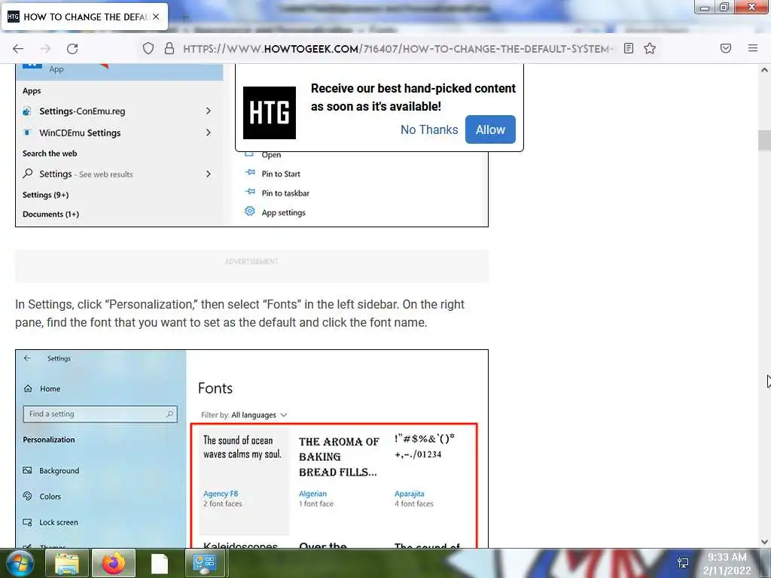
Task: Click the Algerian font name
Action: (312, 494)
